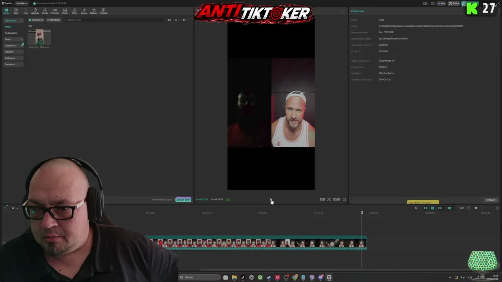Show hidden system tray icons

coord(450,277)
